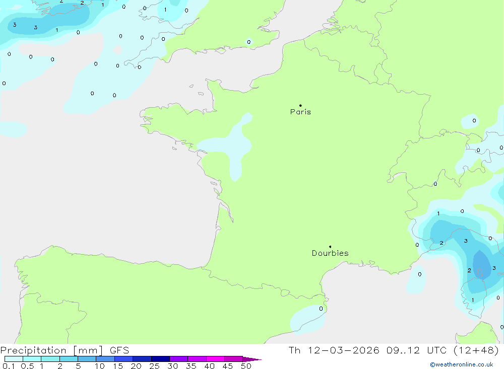Click the legend label '0.1'
The height and width of the screenshot is (369, 504).
coord(9,366)
